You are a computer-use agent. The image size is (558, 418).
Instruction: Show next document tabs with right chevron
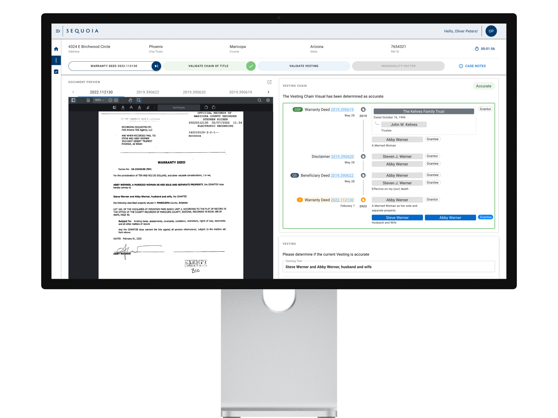268,92
